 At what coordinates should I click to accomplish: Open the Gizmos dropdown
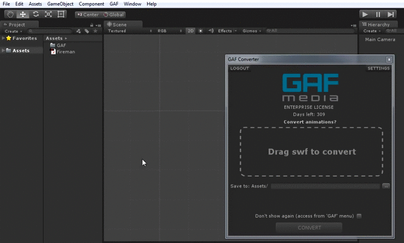pyautogui.click(x=252, y=31)
